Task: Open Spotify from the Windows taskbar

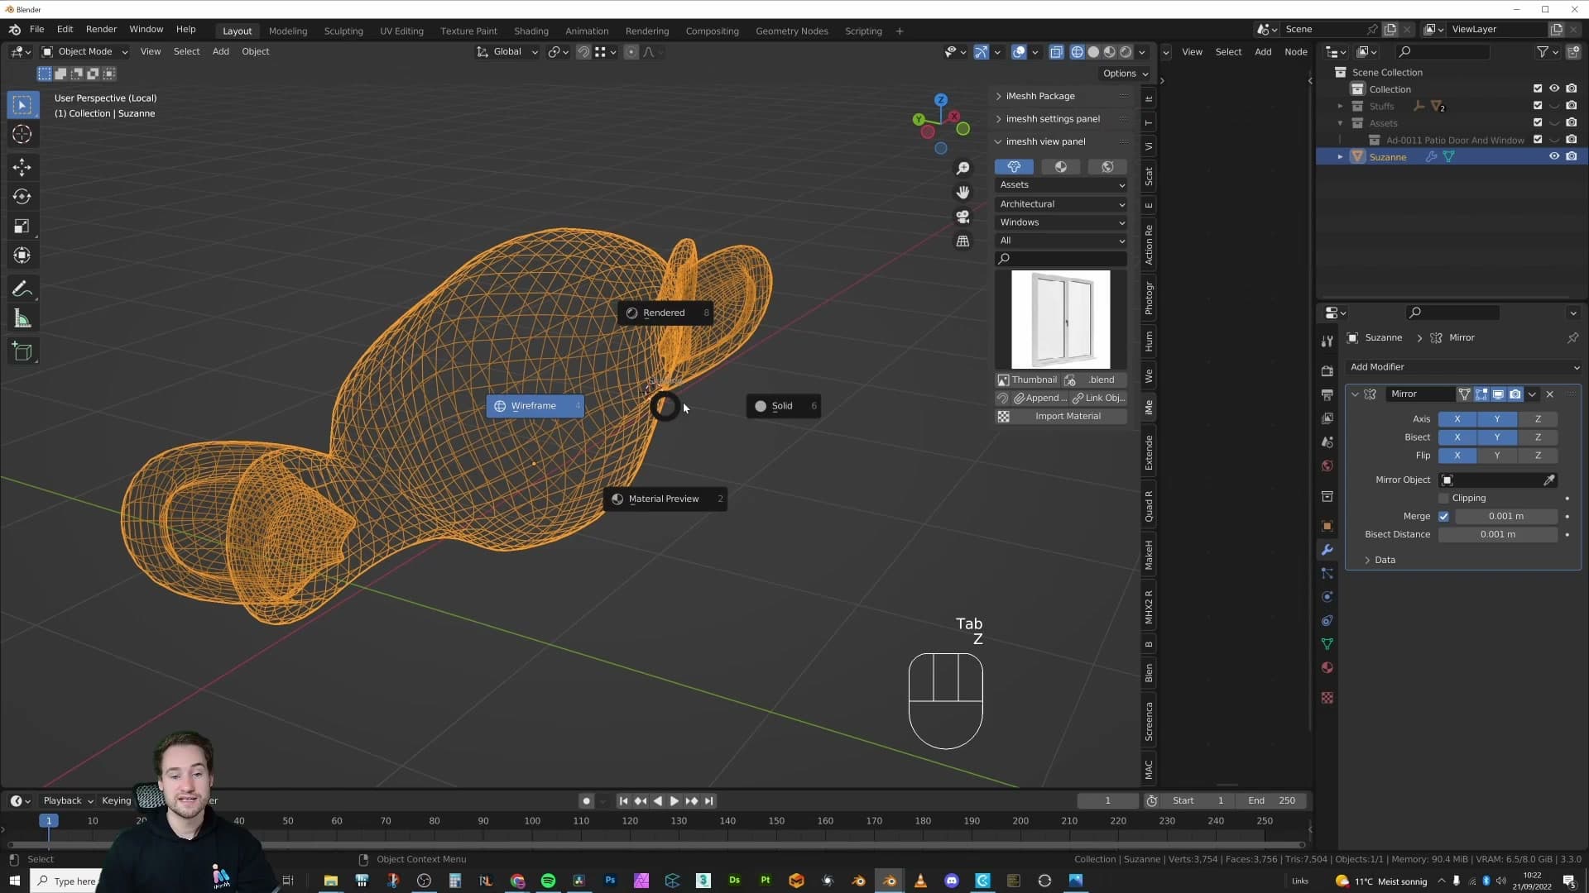Action: click(x=548, y=881)
